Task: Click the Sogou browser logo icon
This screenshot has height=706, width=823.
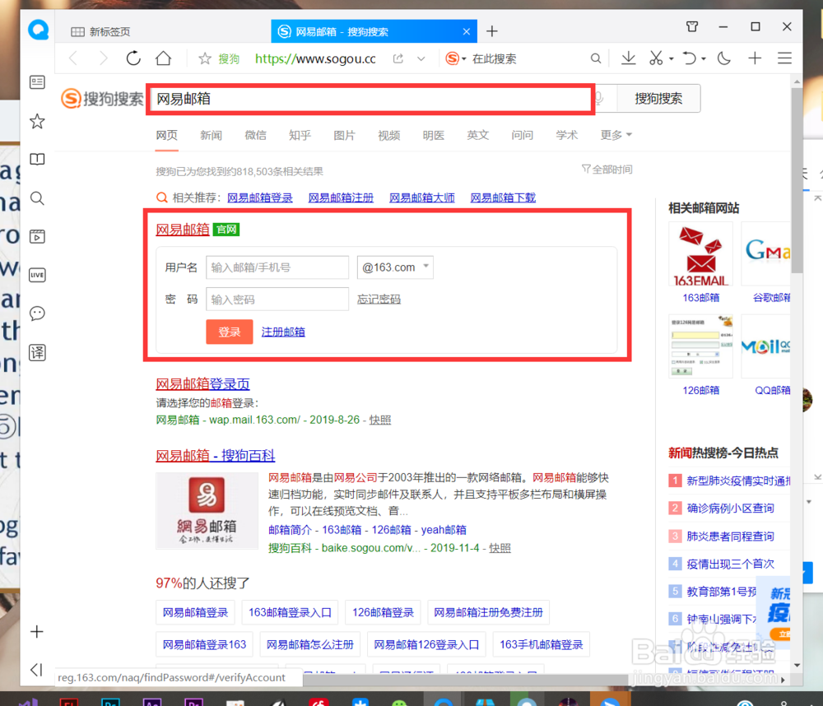Action: [39, 30]
